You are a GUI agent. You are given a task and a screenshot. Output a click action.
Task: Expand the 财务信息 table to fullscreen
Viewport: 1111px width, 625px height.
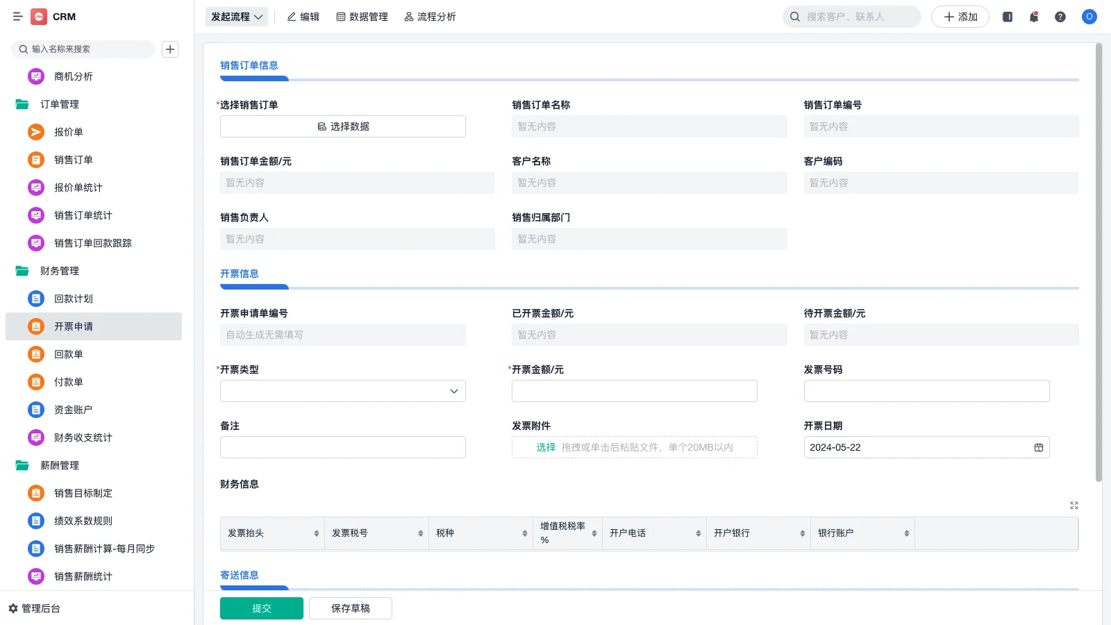pyautogui.click(x=1074, y=505)
